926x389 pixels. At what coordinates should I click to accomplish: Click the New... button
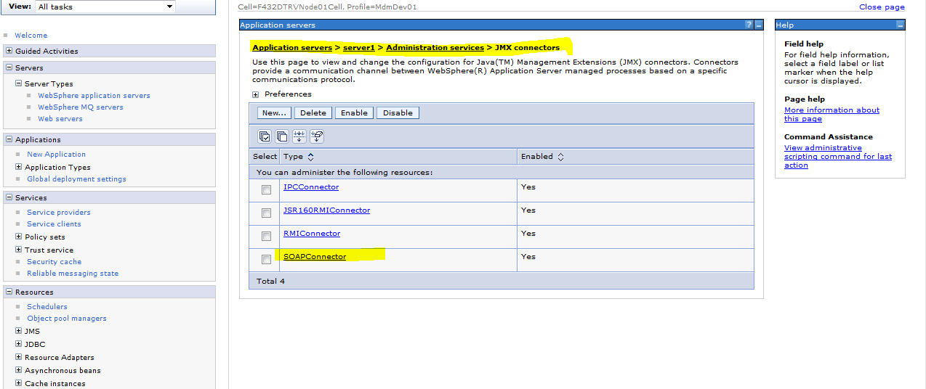coord(274,112)
